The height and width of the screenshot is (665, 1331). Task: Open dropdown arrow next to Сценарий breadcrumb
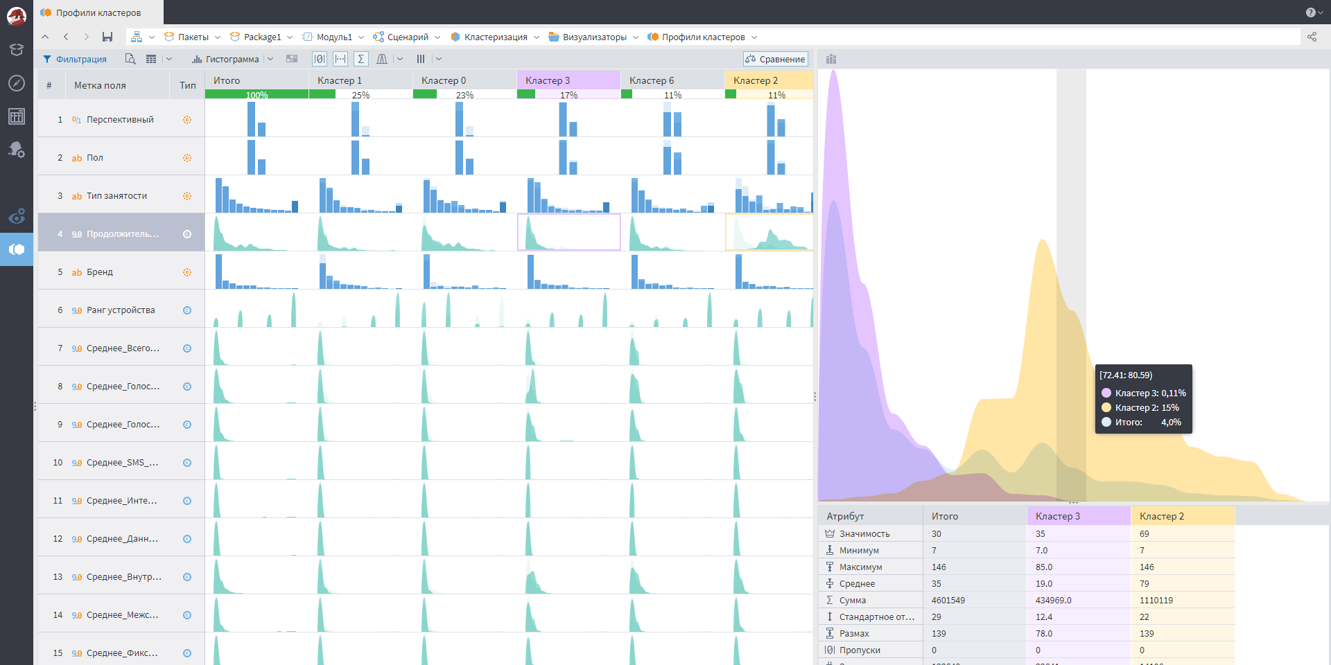pos(437,37)
